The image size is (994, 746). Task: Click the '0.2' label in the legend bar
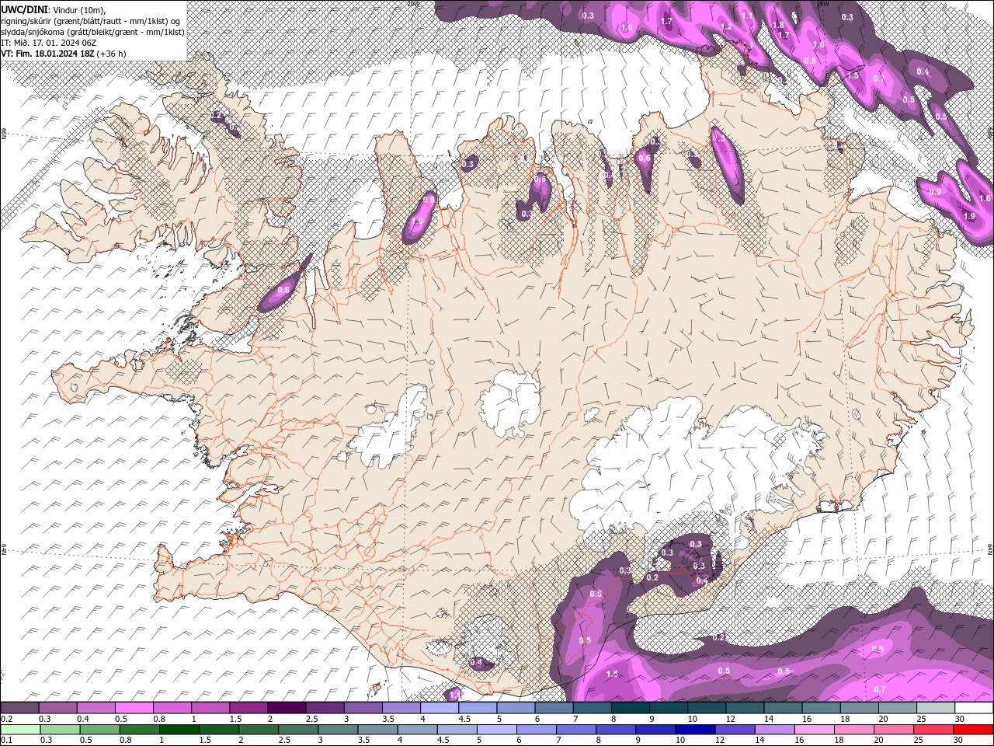6,719
